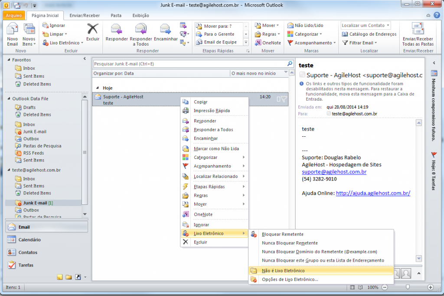Toggle sort order O mais novo no início

[x=259, y=73]
